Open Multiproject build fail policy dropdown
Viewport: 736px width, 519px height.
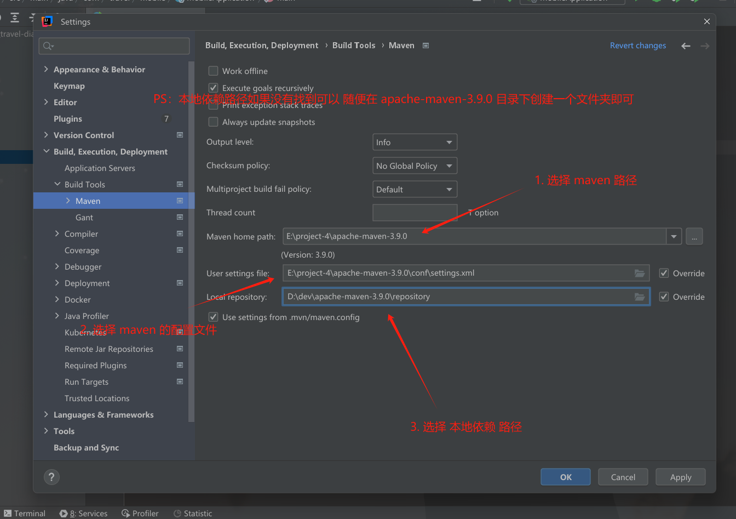pos(415,189)
